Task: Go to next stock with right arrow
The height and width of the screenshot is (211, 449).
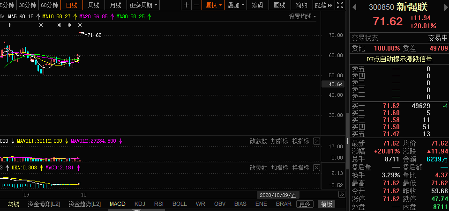Action: tap(445, 7)
